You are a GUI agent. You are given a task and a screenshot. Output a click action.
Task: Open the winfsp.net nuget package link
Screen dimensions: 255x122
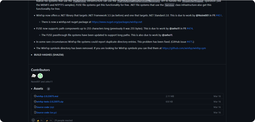tap(117, 22)
